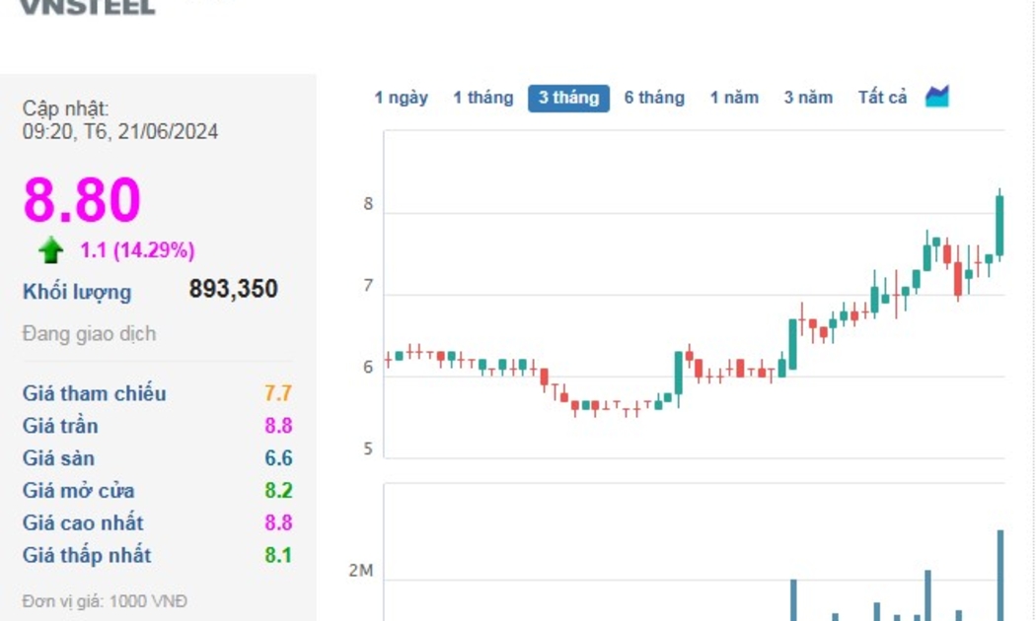Click the 1.1 (14.29%) change value
1036x621 pixels.
point(137,250)
